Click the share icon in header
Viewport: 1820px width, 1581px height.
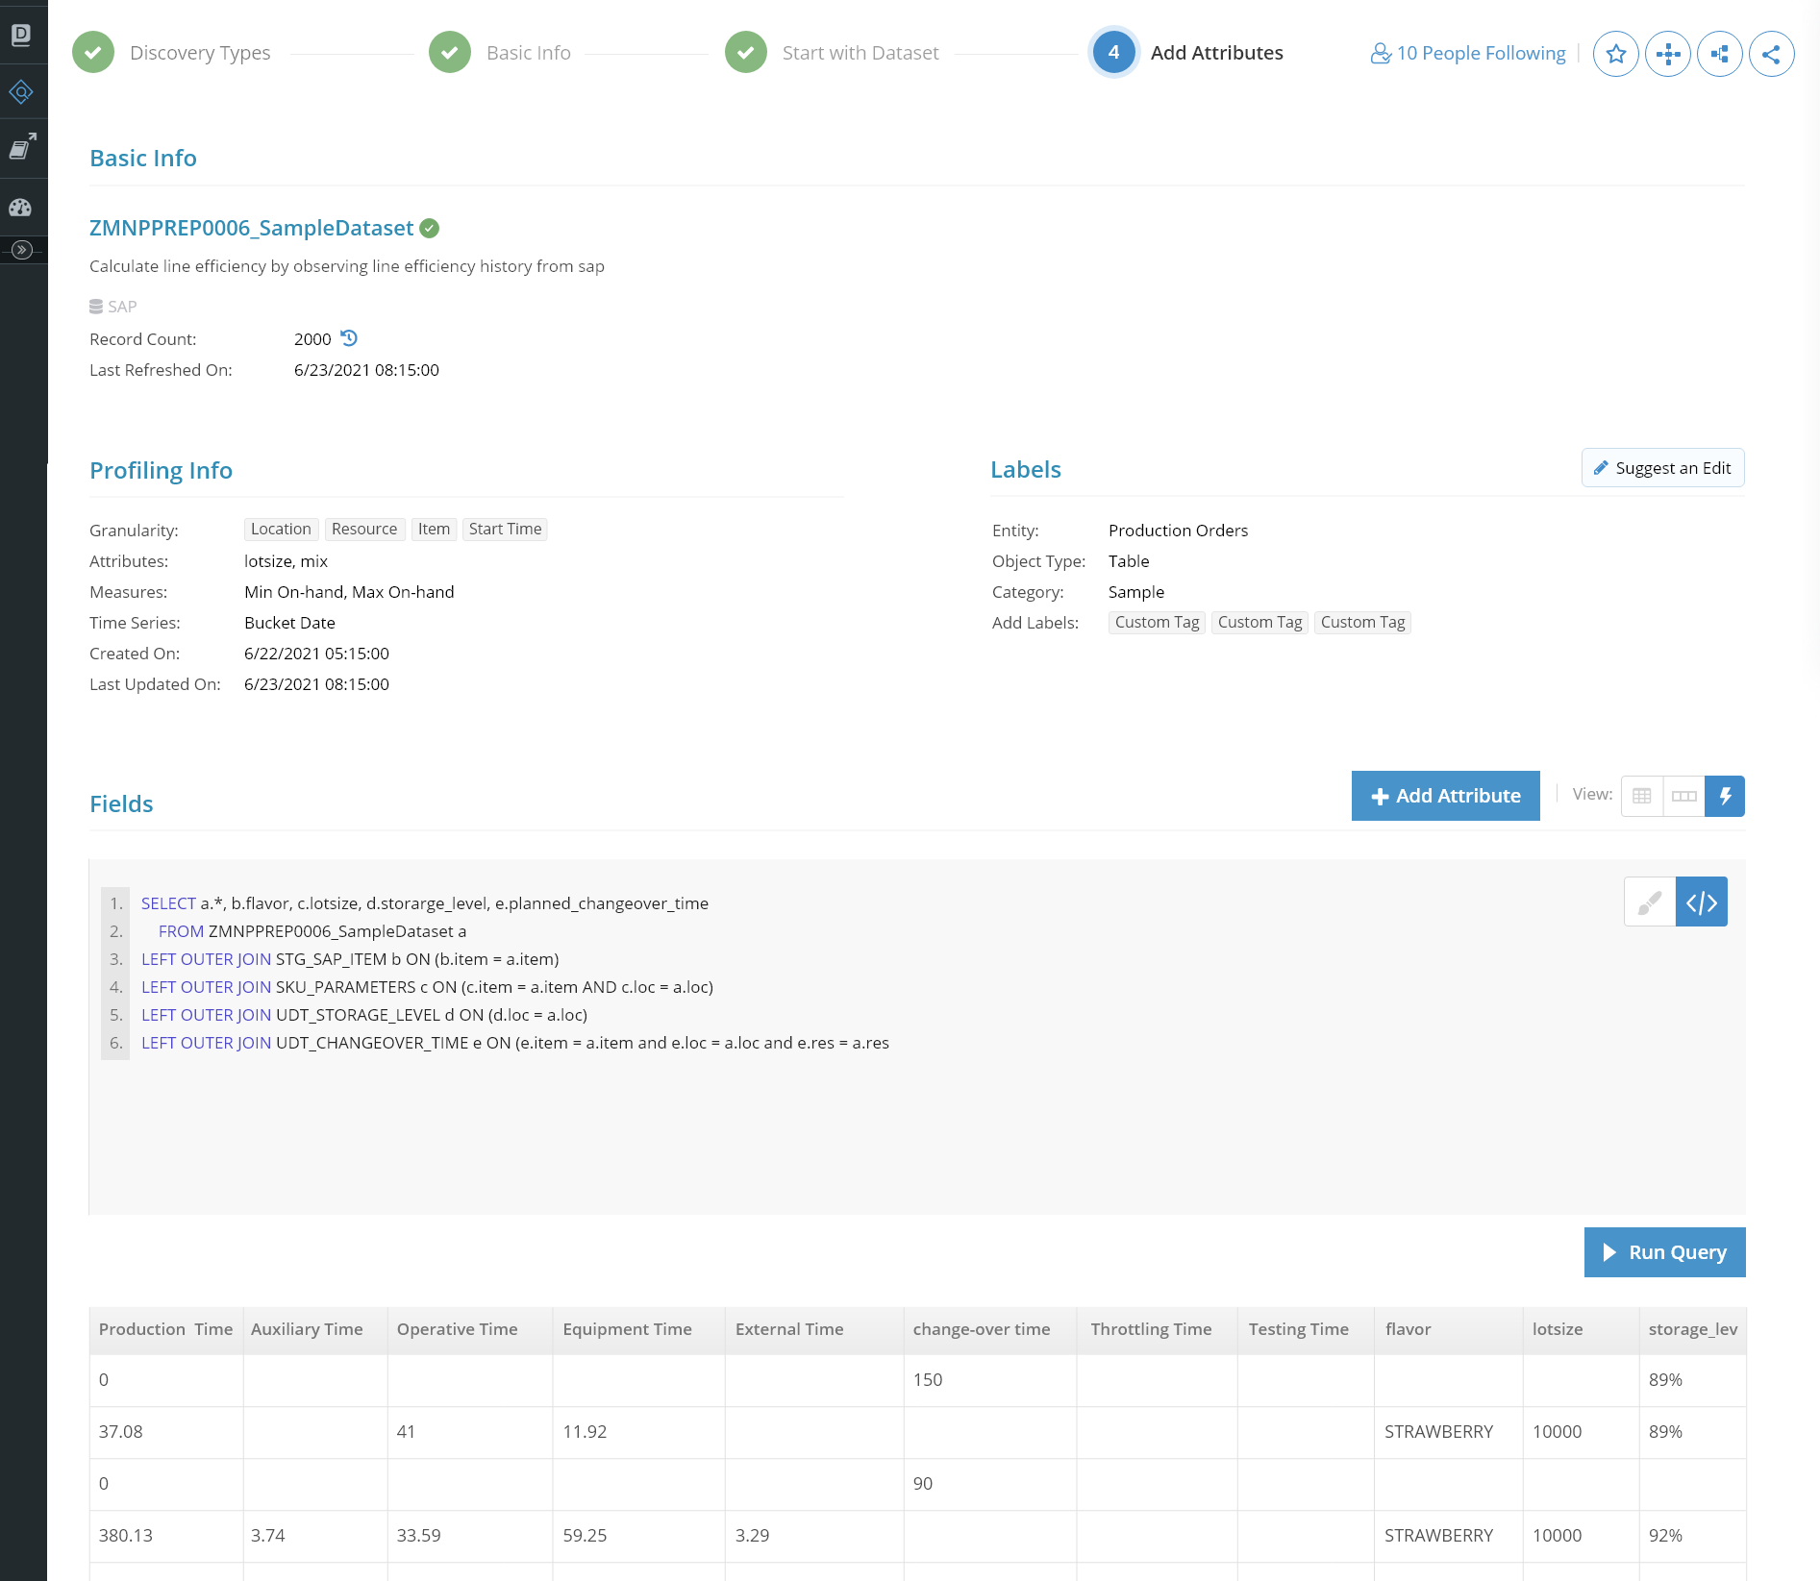(x=1771, y=54)
